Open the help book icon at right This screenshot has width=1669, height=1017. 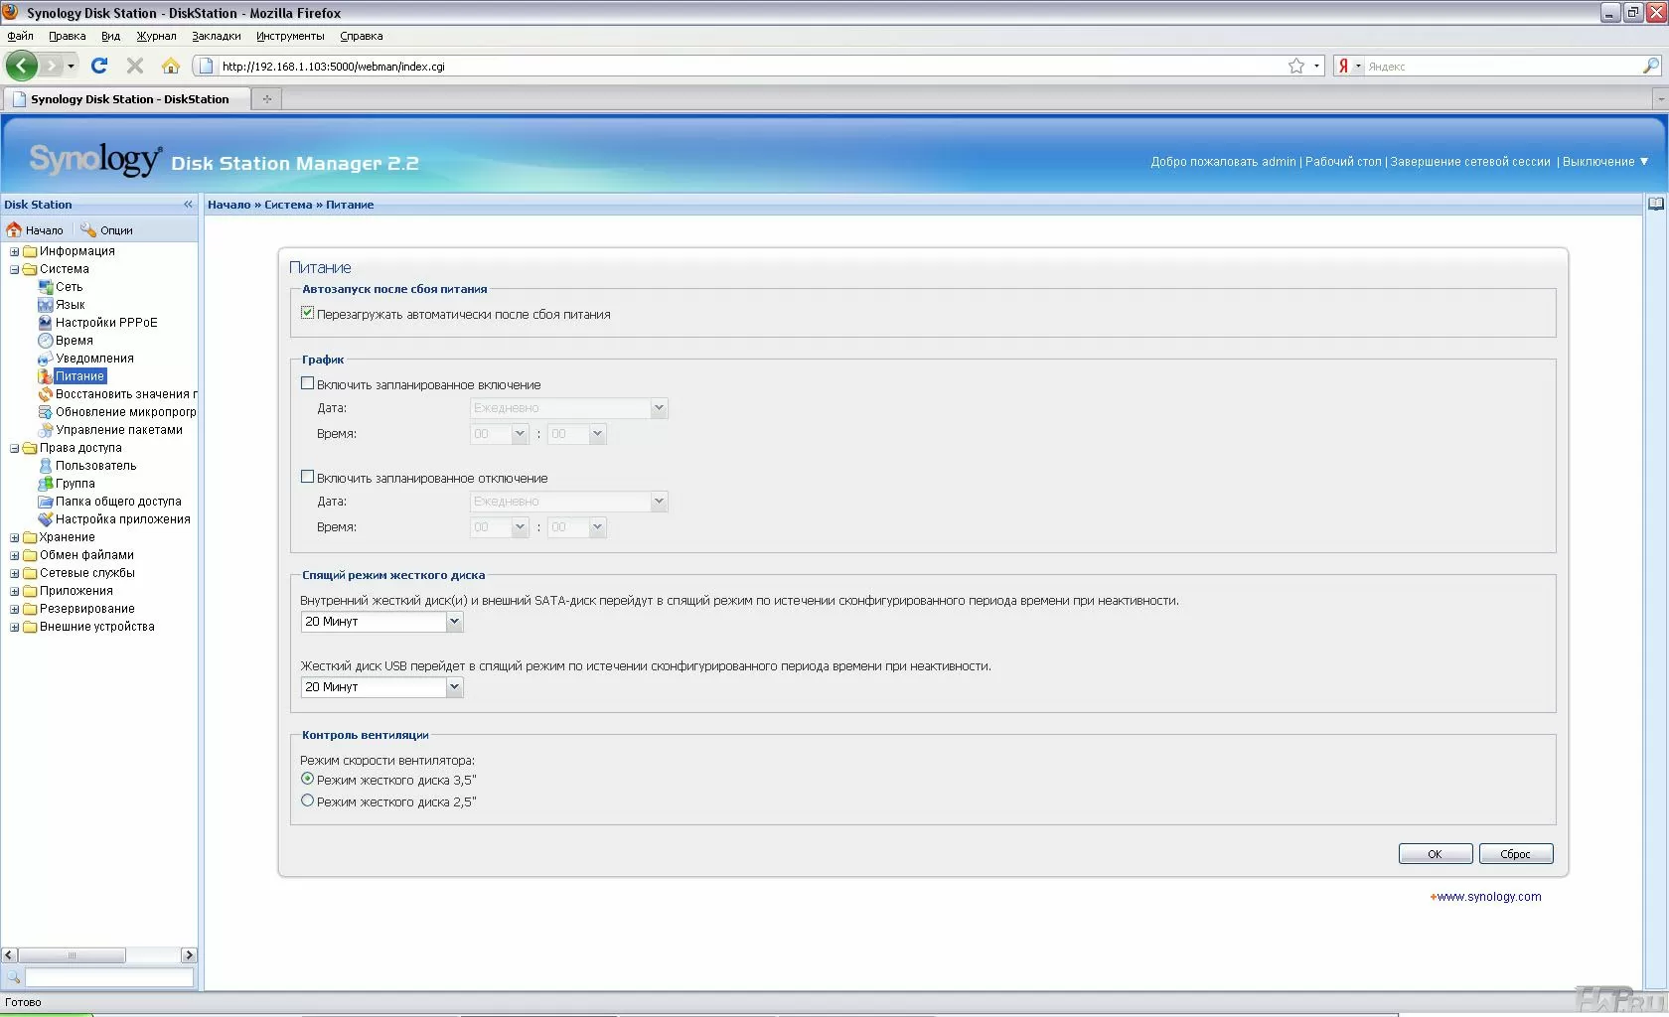click(x=1655, y=205)
